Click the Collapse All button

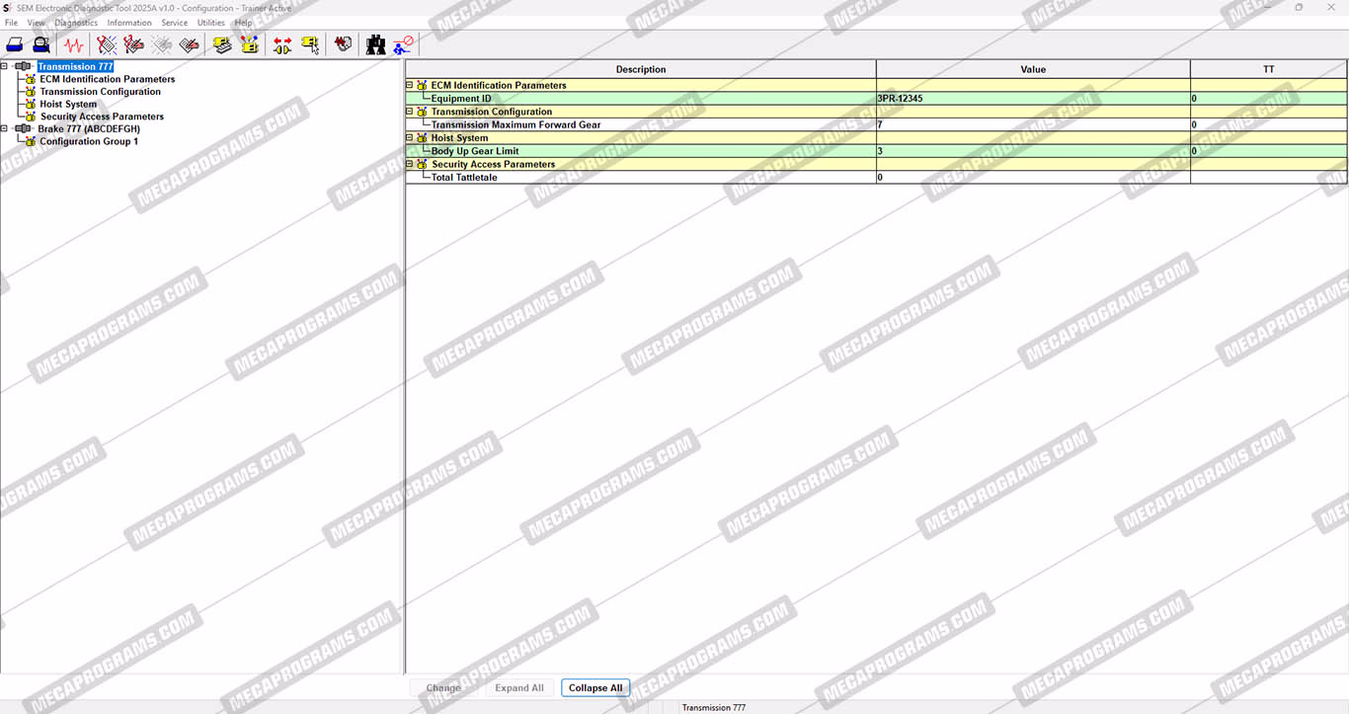(595, 687)
